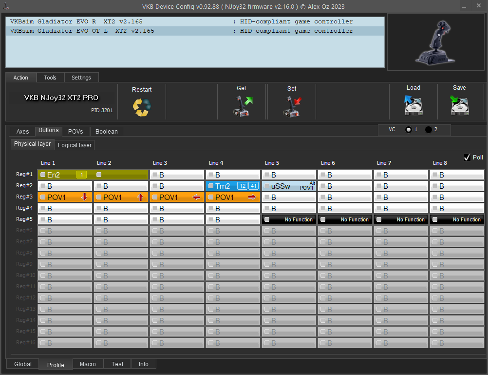
Task: Tick the checkbox in Reg#4 Line 1 cell
Action: pos(43,208)
